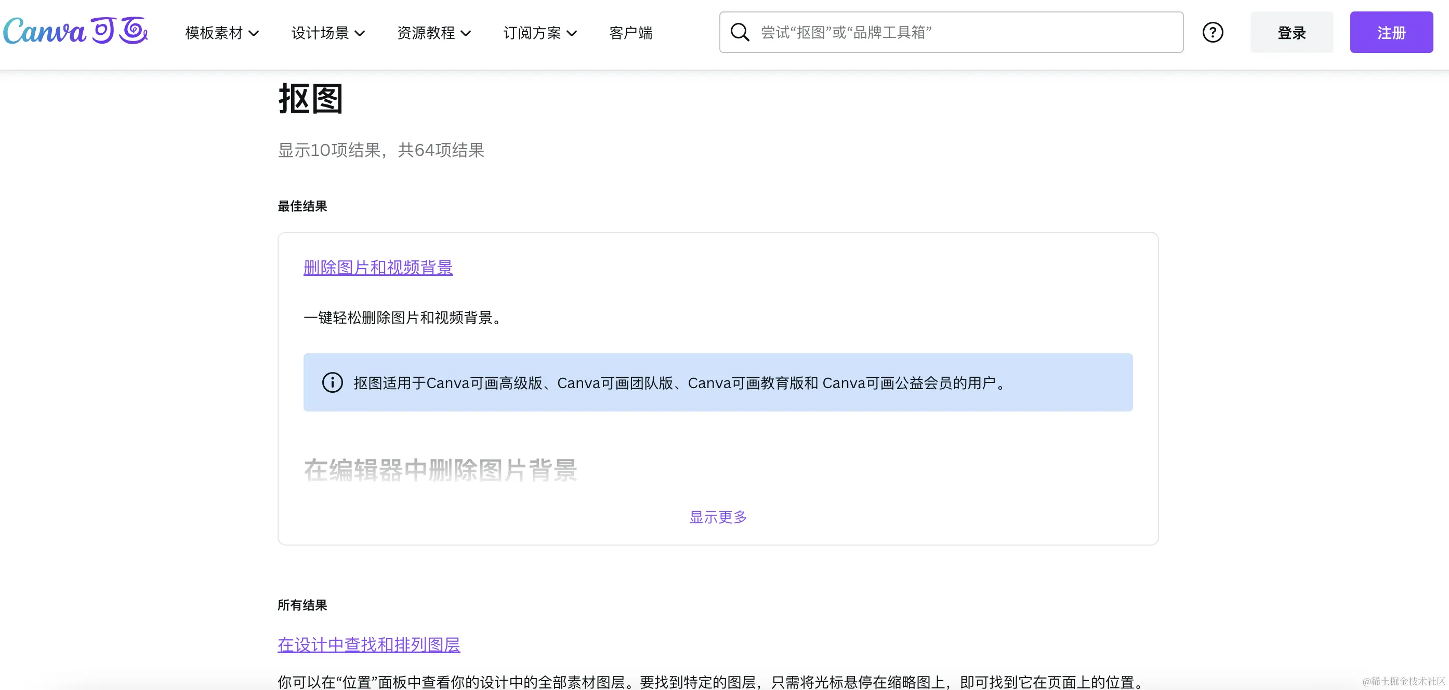Click the 抠图 page title
The width and height of the screenshot is (1449, 690).
pos(310,99)
